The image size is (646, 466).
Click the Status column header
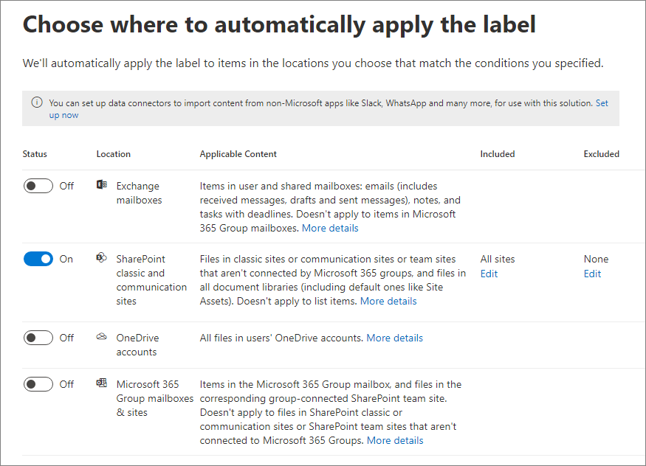[x=34, y=153]
